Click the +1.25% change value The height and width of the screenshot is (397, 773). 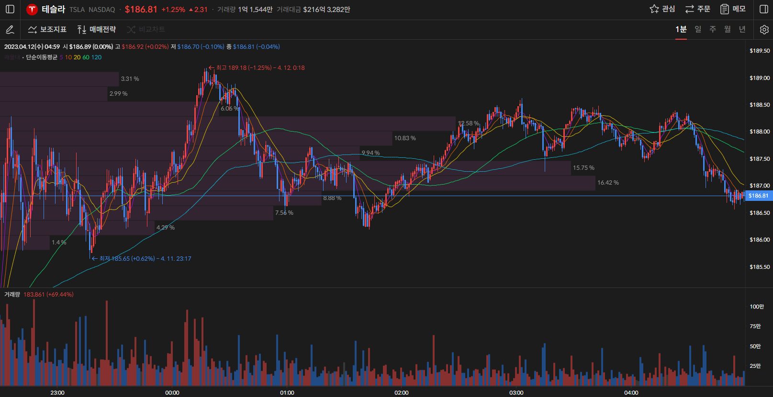point(173,10)
